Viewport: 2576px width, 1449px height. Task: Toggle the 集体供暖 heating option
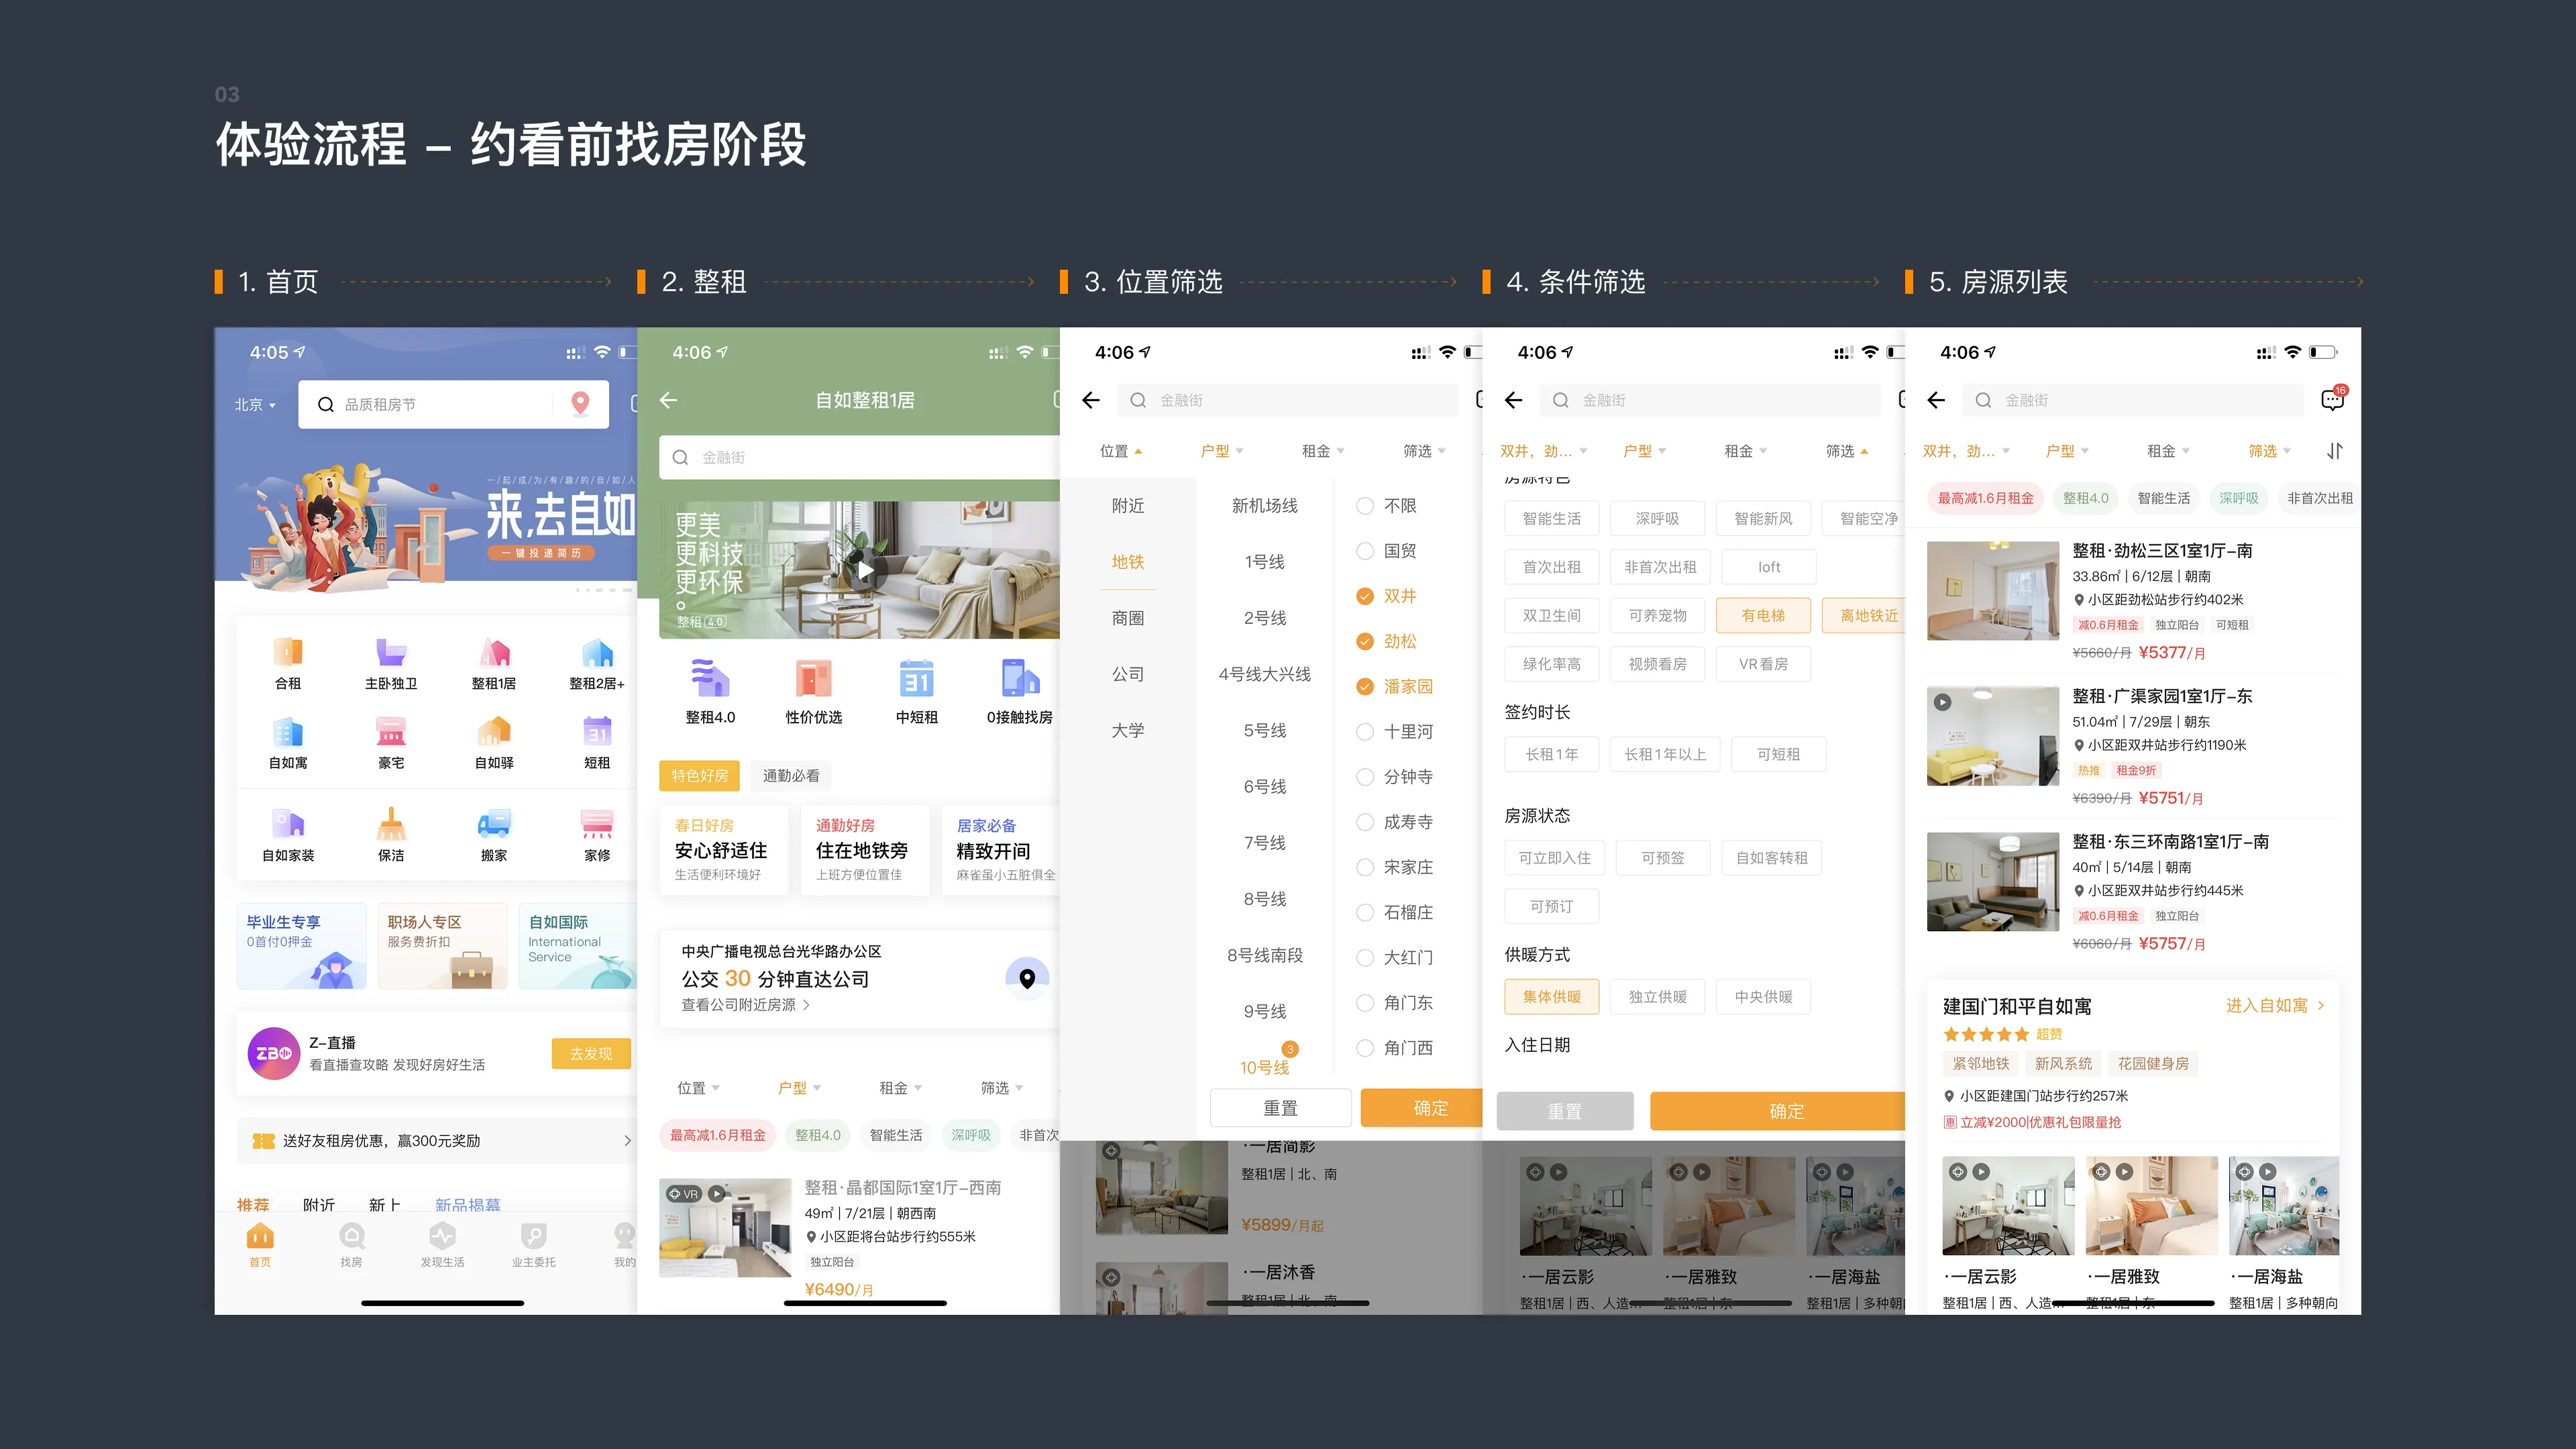click(1552, 997)
